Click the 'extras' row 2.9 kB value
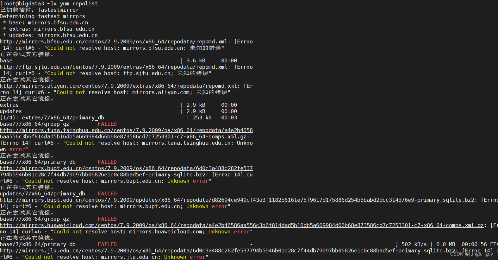Screen dimensions: 498x260 tap(196, 105)
